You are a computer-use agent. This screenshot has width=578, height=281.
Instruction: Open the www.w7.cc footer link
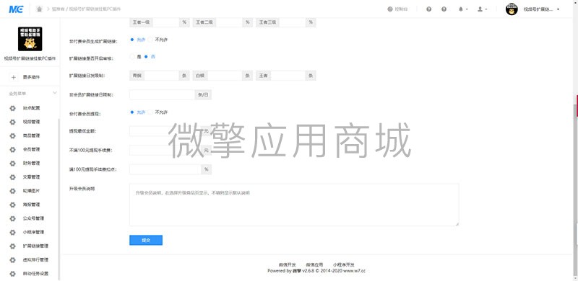[354, 271]
